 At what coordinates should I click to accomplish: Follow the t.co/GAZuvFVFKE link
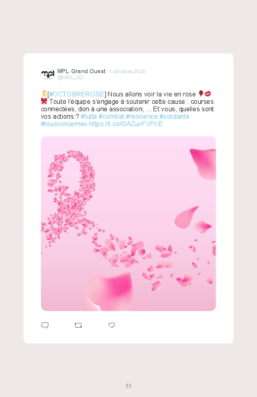click(126, 124)
